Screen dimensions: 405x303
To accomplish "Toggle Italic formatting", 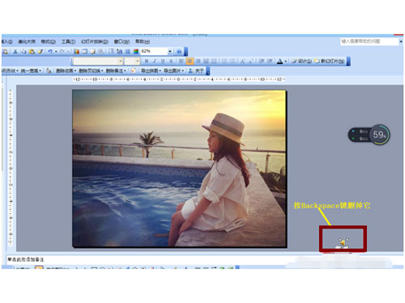I will tap(155, 61).
